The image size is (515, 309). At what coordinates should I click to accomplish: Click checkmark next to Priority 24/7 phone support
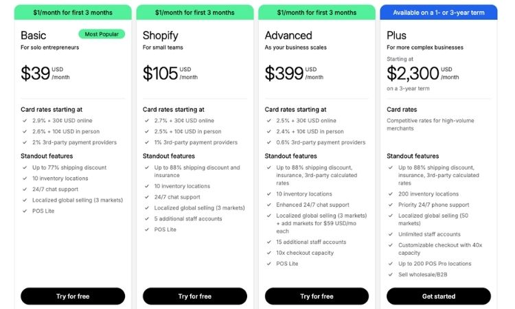(x=391, y=205)
